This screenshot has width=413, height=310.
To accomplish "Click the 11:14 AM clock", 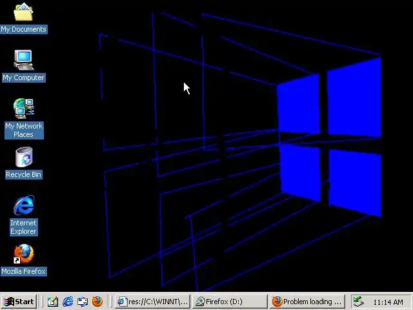I will coord(388,302).
